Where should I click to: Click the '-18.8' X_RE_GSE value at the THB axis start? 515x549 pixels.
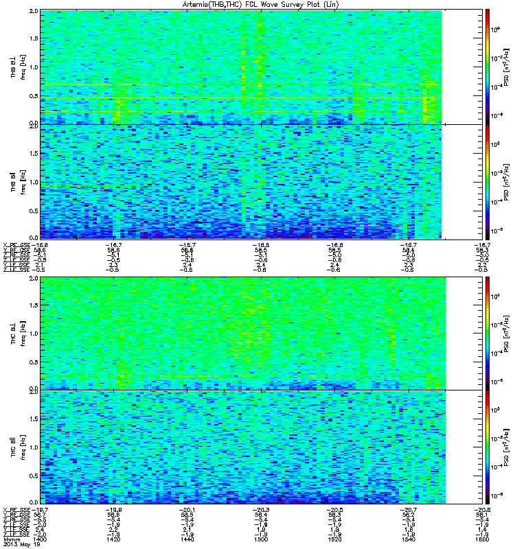click(x=40, y=245)
